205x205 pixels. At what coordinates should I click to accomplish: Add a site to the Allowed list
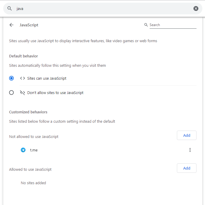pyautogui.click(x=187, y=168)
